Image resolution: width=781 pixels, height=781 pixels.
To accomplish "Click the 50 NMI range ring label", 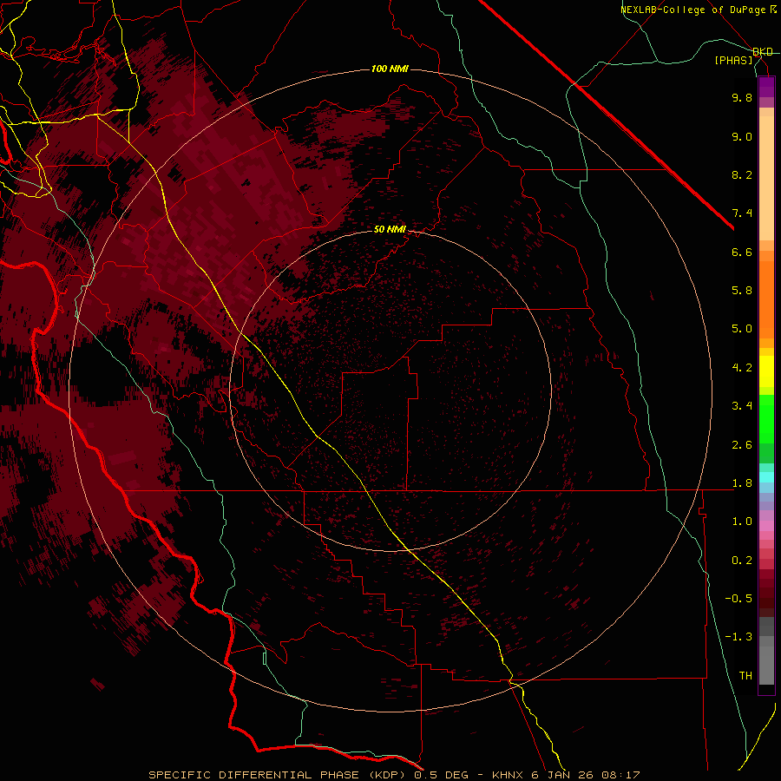I will tap(390, 229).
